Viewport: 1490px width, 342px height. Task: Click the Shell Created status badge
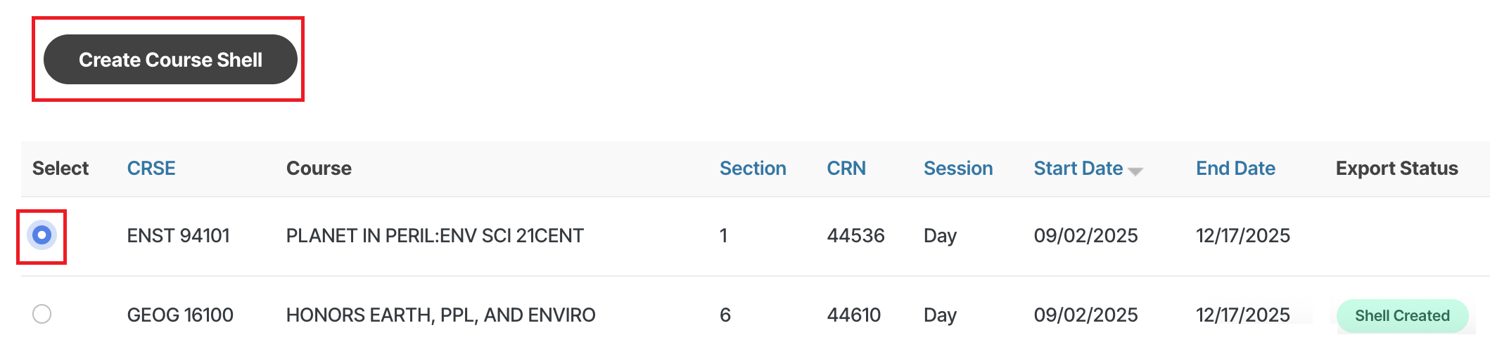1402,315
